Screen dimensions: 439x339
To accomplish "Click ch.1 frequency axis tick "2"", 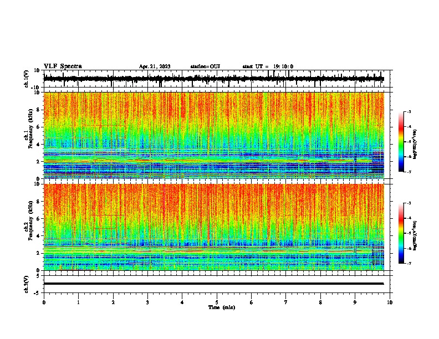I will click(38, 162).
